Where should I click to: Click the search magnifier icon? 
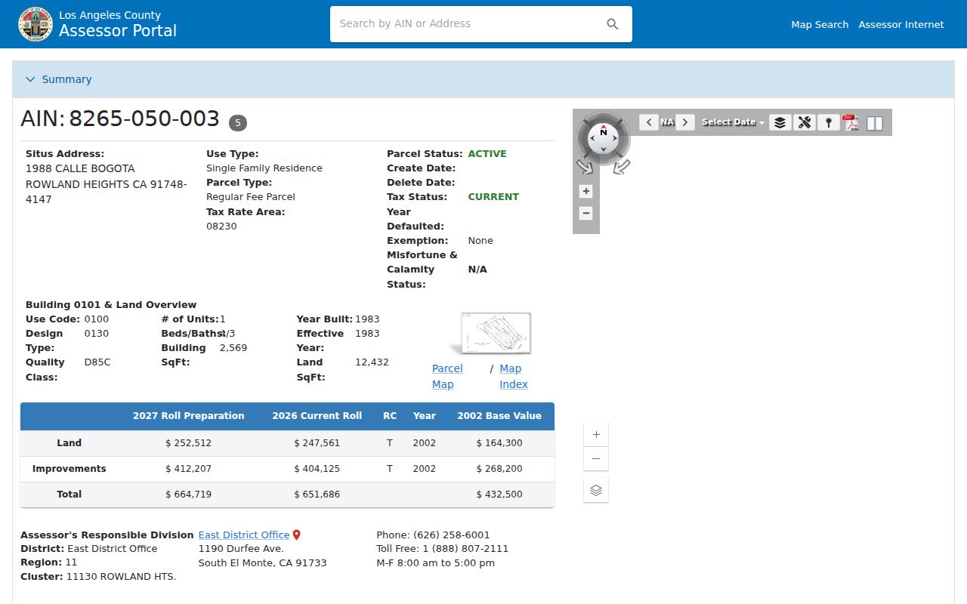click(613, 24)
